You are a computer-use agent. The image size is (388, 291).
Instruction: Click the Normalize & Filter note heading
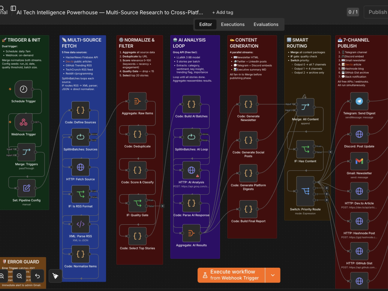point(137,43)
